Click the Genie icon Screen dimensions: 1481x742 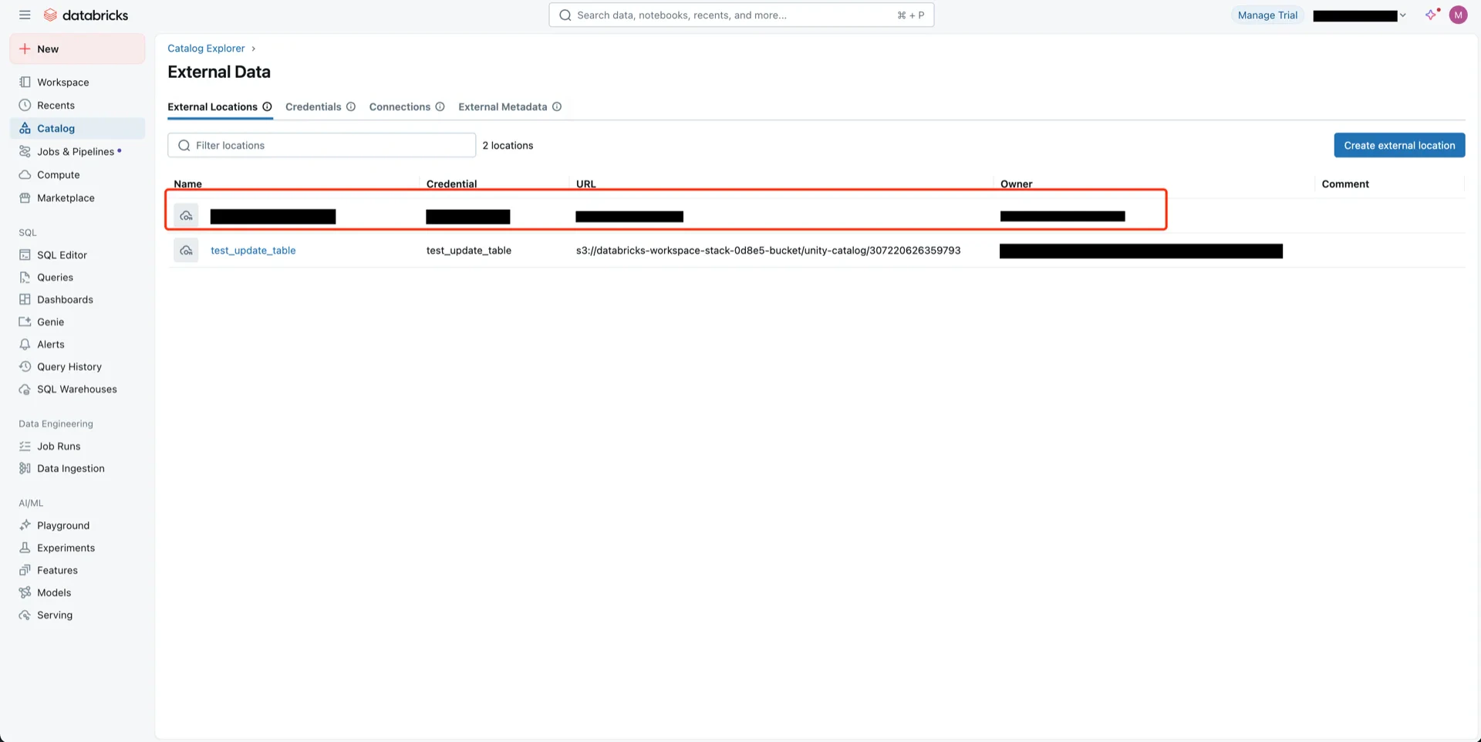coord(25,322)
